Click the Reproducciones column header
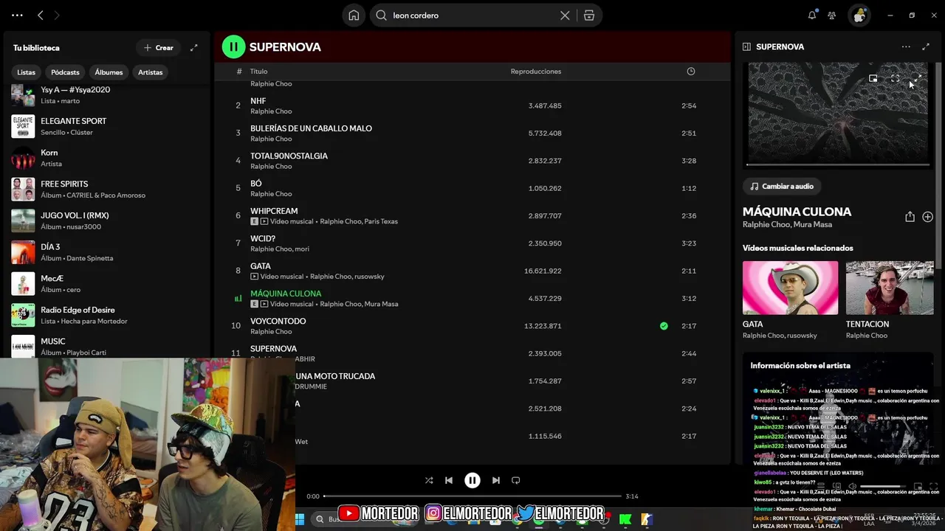The width and height of the screenshot is (945, 531). pyautogui.click(x=536, y=72)
